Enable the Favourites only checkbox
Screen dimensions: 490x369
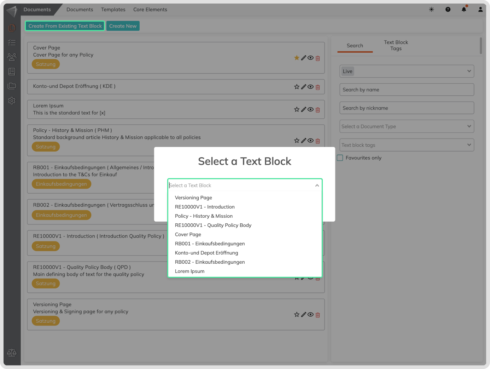coord(340,158)
